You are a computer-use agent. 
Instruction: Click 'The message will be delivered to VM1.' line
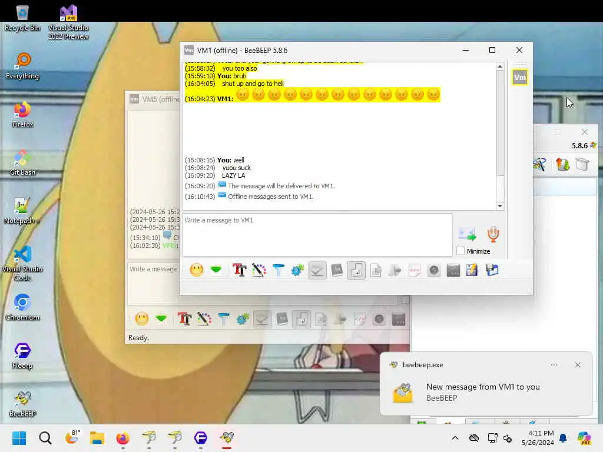(281, 186)
